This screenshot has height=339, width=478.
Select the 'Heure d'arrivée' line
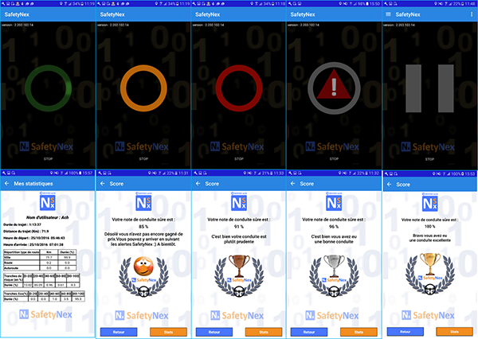point(33,244)
